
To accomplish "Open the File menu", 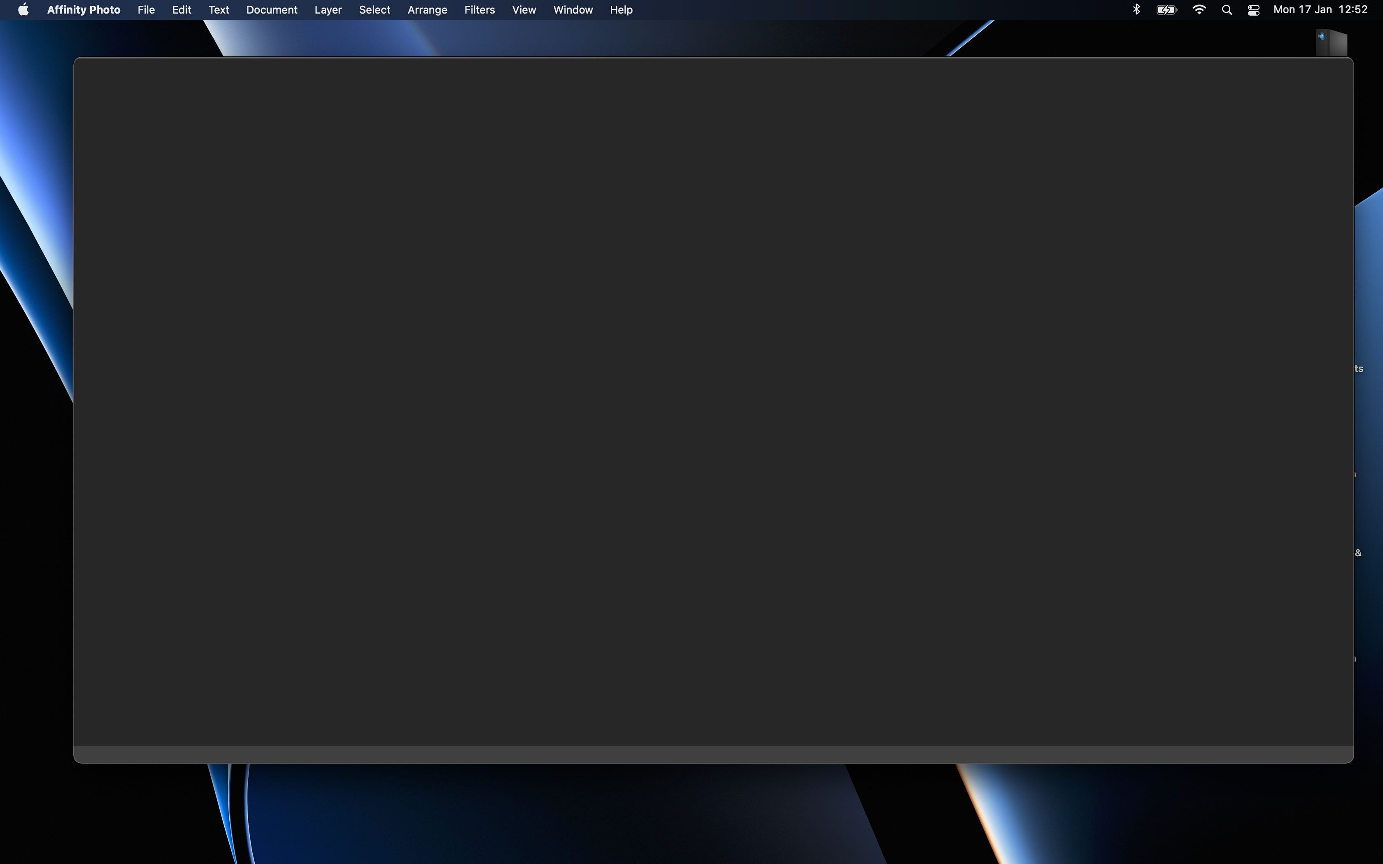I will (x=146, y=10).
